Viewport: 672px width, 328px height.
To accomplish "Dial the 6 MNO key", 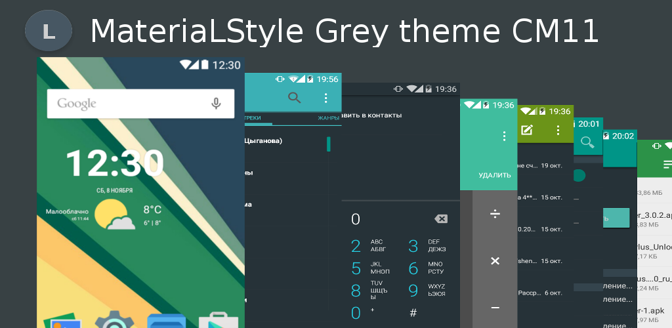I will (x=427, y=268).
